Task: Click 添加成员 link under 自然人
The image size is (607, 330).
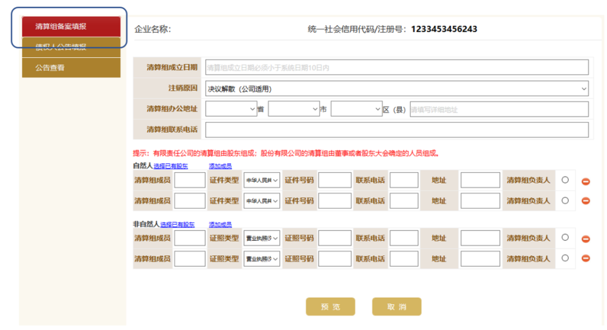Action: tap(220, 166)
